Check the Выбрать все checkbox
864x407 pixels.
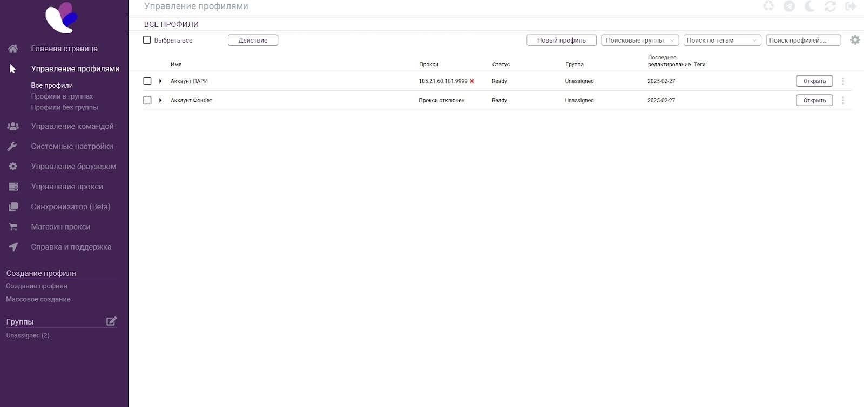pyautogui.click(x=147, y=40)
